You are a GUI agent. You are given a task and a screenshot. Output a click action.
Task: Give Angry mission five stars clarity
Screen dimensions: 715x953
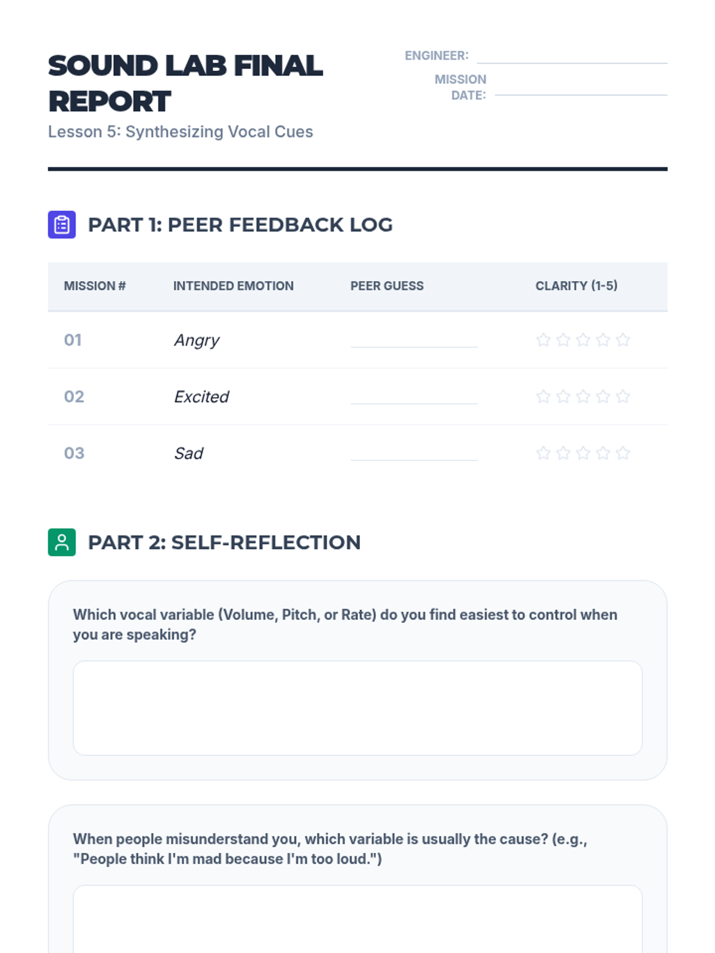(x=623, y=340)
